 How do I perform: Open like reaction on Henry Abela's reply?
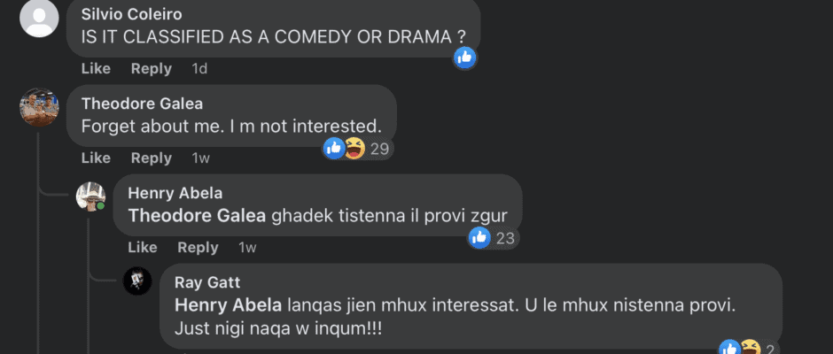[x=479, y=237]
